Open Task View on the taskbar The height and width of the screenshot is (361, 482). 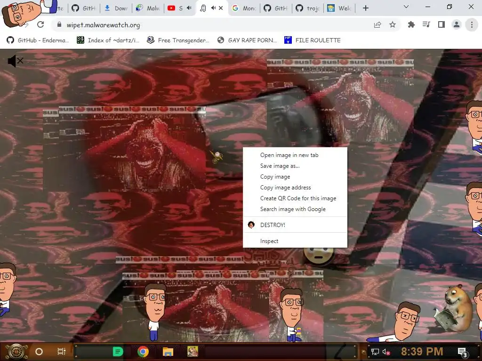tap(62, 352)
